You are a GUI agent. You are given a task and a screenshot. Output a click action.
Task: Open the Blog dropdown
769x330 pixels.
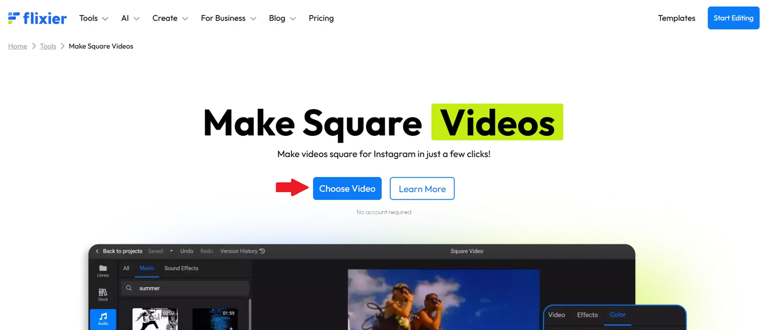coord(282,18)
